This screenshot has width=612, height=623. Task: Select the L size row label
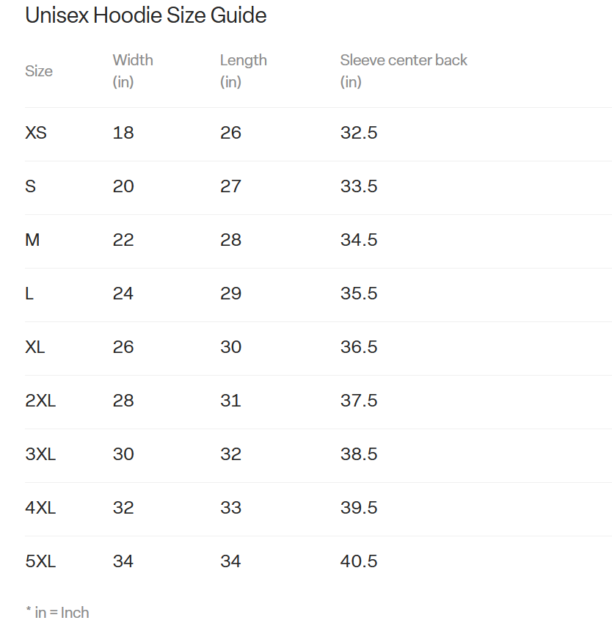[x=29, y=294]
